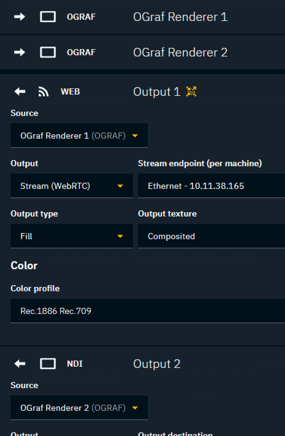This screenshot has height=436, width=285.
Task: Click the back arrow icon of Output 2
Action: point(20,364)
